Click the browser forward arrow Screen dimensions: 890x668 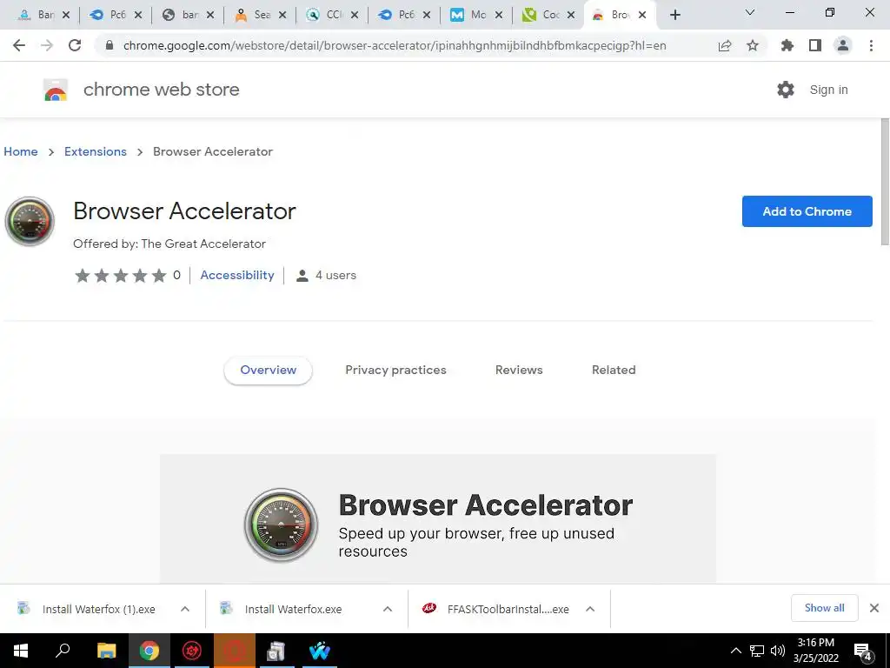[x=47, y=45]
